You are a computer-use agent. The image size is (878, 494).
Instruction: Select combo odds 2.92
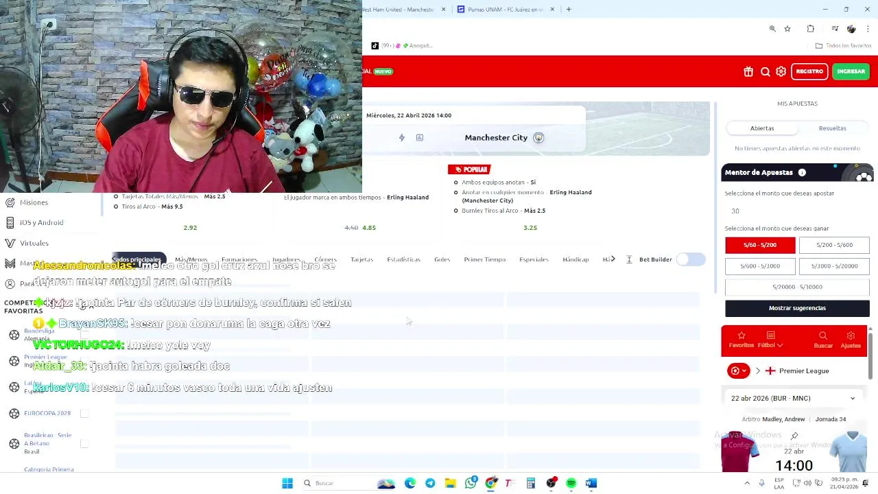click(x=190, y=228)
